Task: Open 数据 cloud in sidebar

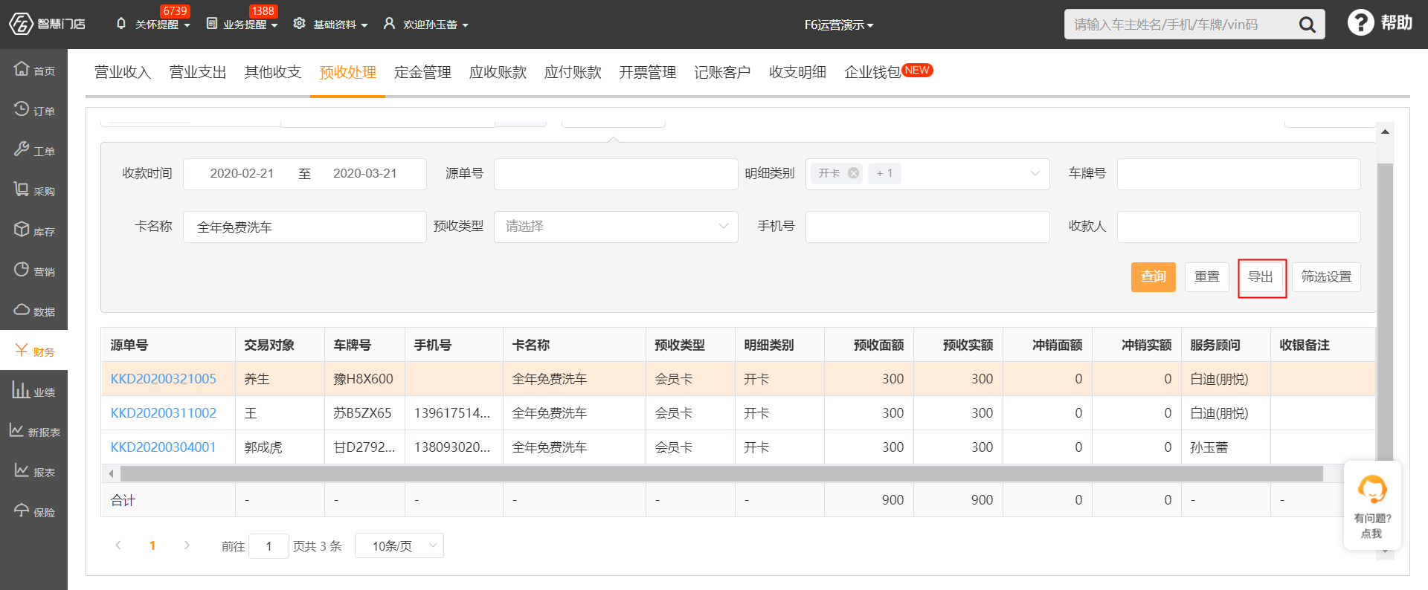Action: pyautogui.click(x=33, y=310)
